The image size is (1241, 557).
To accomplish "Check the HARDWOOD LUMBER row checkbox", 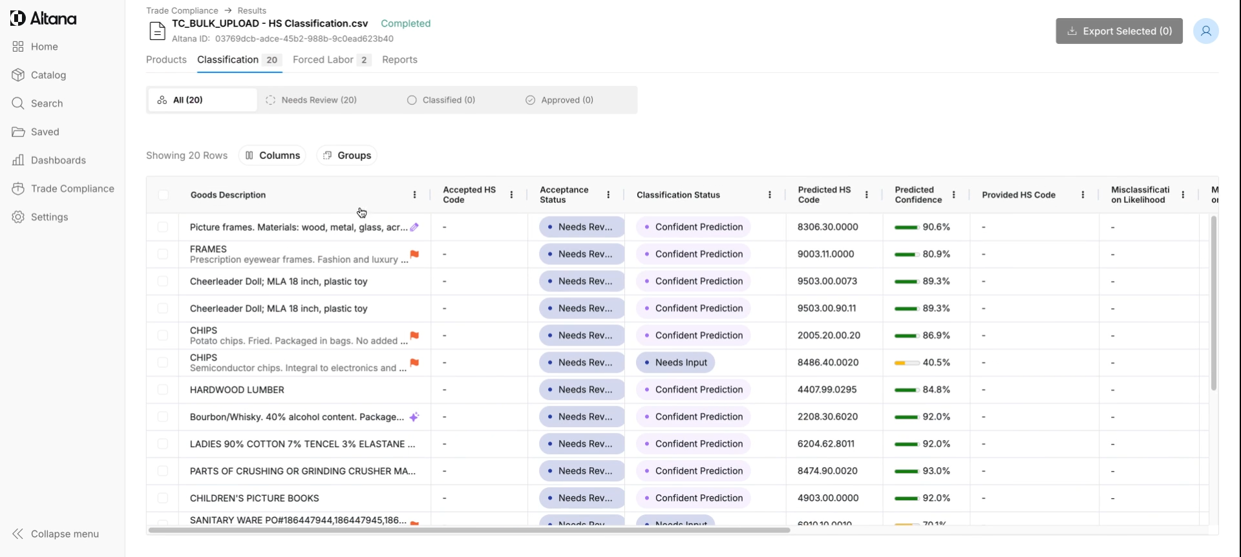I will [x=163, y=390].
